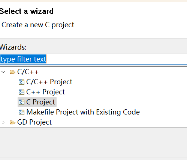
Task: Click the highlighted C Project wizard icon
Action: [21, 102]
